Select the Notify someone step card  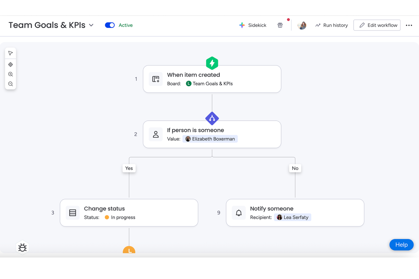pyautogui.click(x=295, y=213)
